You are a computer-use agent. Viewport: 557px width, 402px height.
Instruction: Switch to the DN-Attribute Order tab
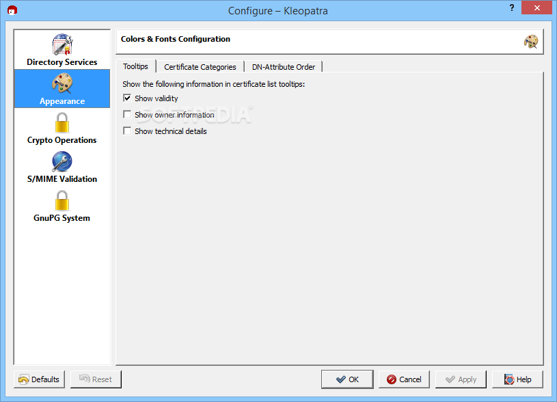[284, 67]
